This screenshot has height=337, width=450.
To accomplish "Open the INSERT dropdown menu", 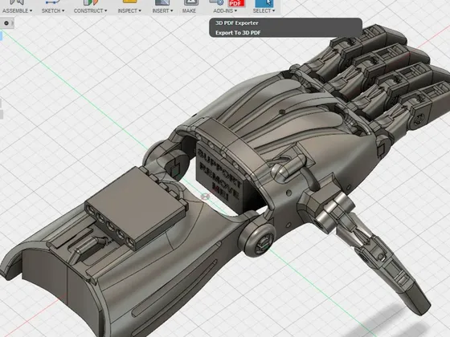I will click(x=162, y=11).
